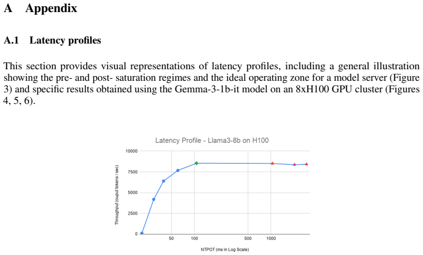Click the x-axis tick label "100"
Viewport: 423px width, 255px height.
pos(194,239)
